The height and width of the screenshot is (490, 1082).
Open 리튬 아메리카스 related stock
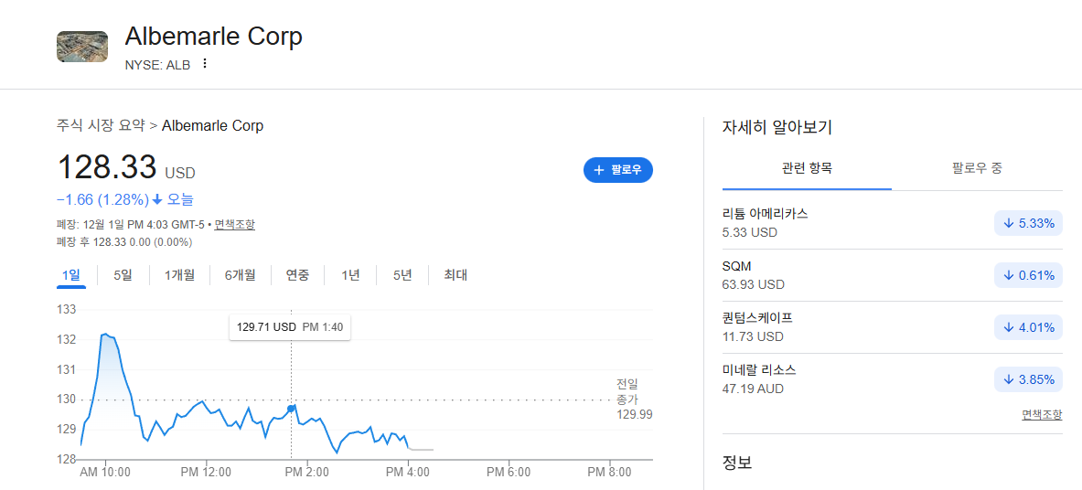[x=893, y=223]
